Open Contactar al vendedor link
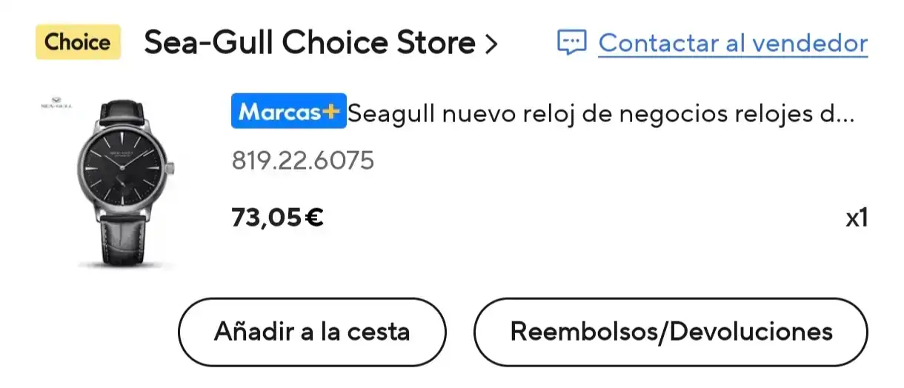Viewport: 904px width, 388px height. pos(733,43)
